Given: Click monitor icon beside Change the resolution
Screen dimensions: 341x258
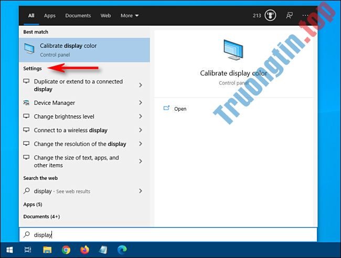Looking at the screenshot, I should [x=26, y=144].
